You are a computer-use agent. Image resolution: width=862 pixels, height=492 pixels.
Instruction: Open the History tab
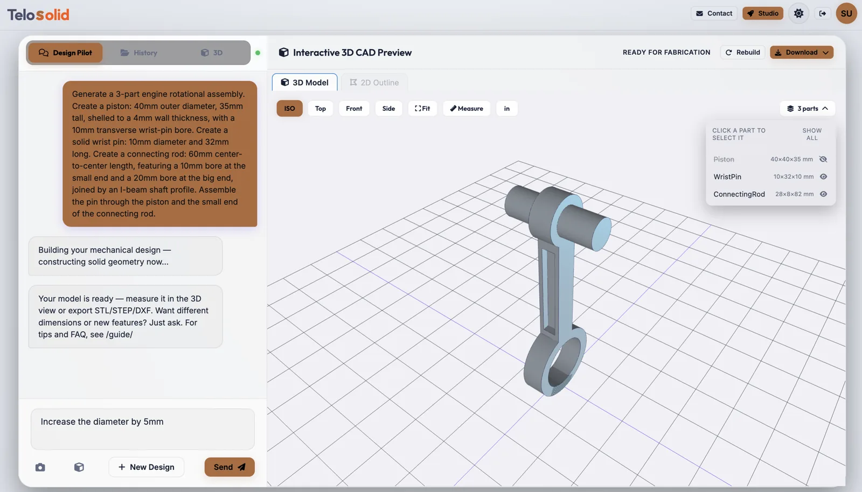[139, 53]
